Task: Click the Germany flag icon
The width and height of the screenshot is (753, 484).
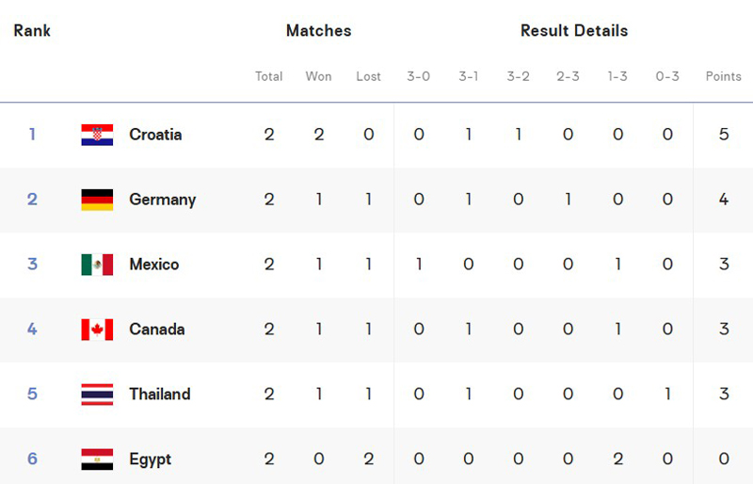Action: pos(97,200)
